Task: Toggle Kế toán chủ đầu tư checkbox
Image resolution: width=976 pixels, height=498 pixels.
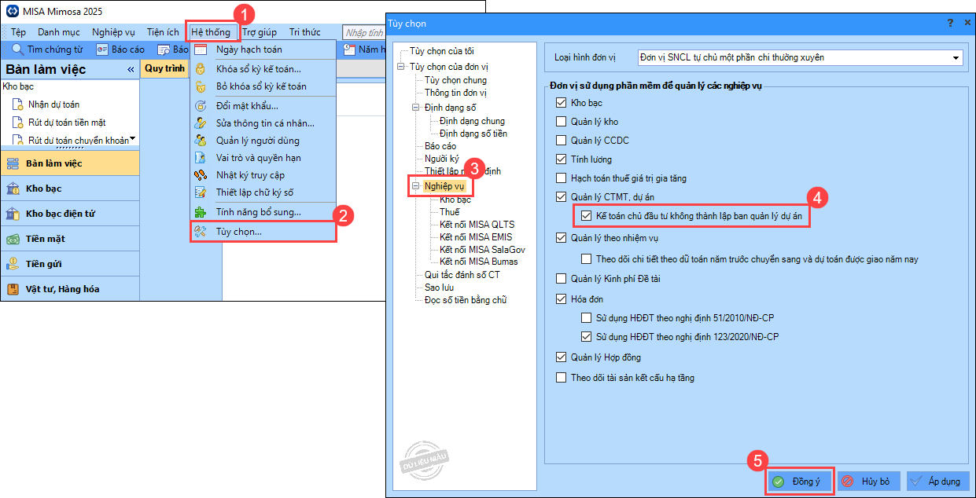Action: (586, 215)
